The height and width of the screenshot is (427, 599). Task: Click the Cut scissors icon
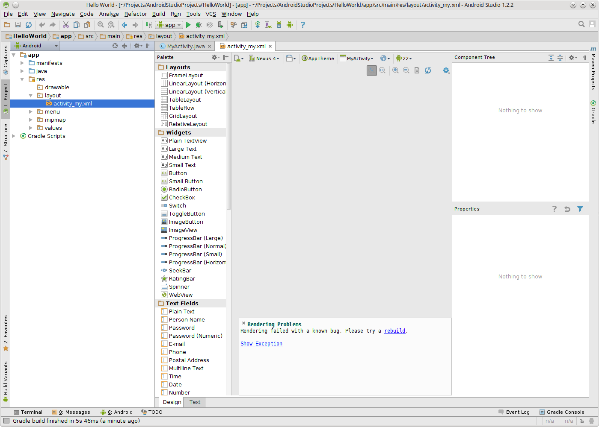[x=66, y=25]
